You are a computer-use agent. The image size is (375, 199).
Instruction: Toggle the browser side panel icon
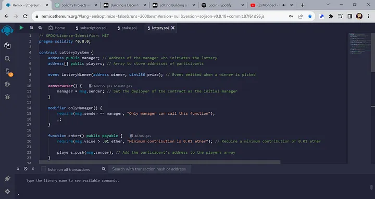click(x=349, y=16)
